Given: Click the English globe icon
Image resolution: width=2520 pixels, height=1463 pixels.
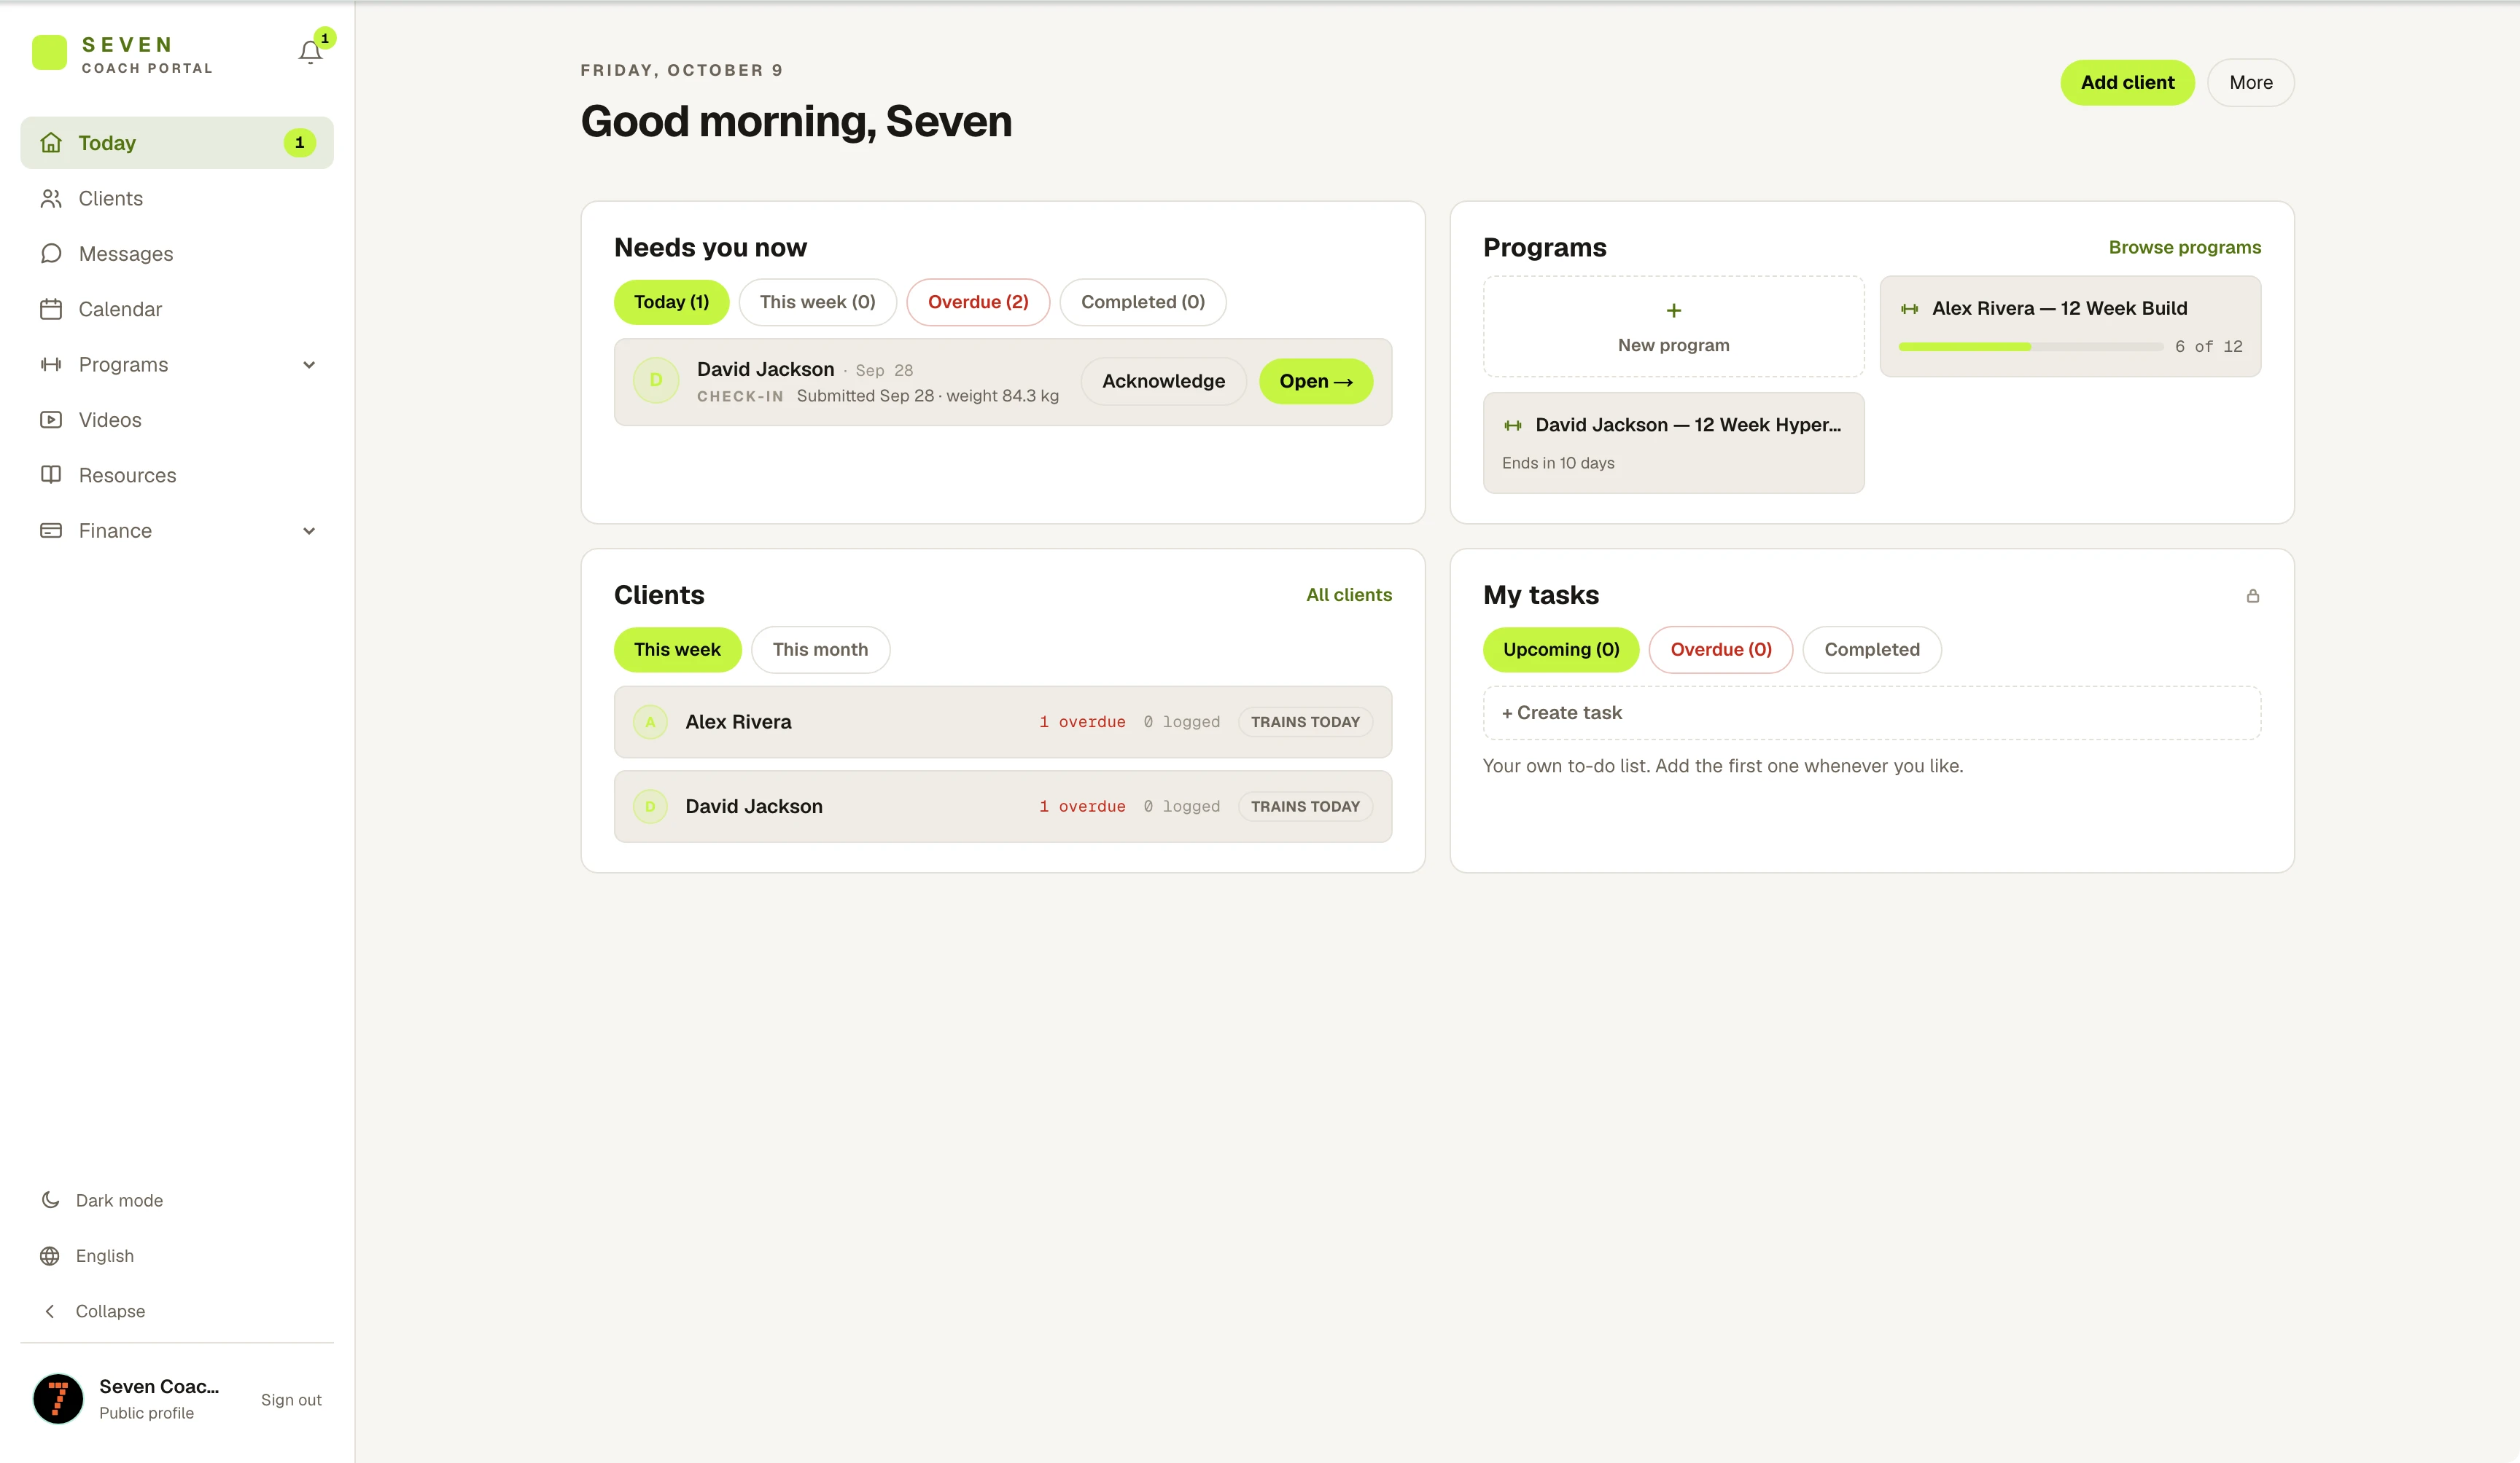Looking at the screenshot, I should 50,1256.
